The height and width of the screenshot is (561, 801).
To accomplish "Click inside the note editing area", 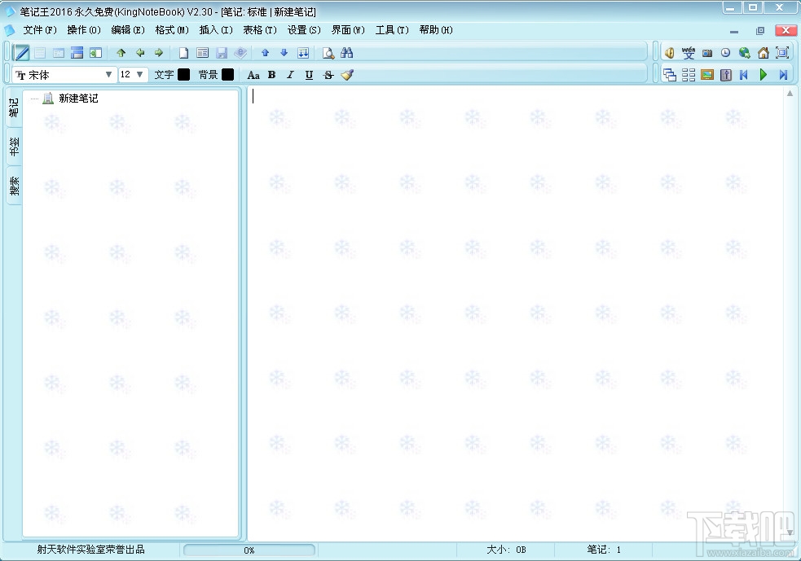I will (515, 313).
